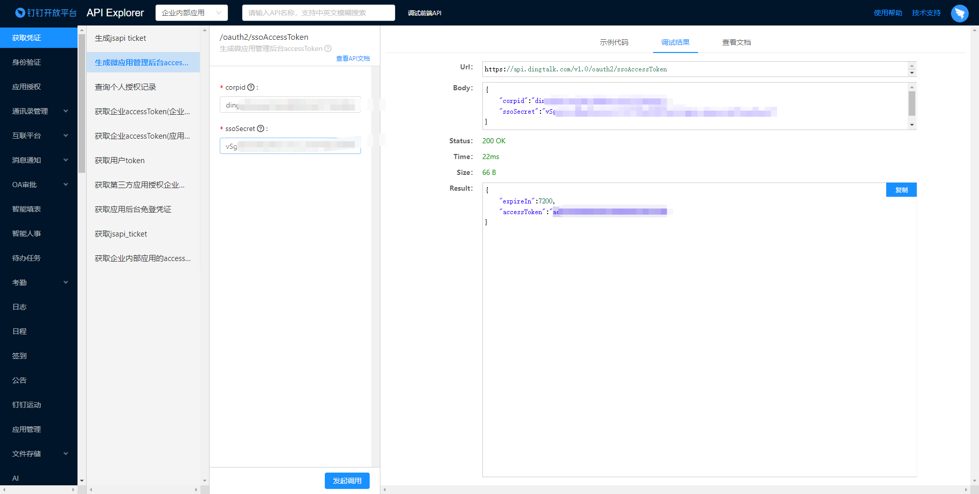The width and height of the screenshot is (979, 494).
Task: Open 应用管理 in the sidebar
Action: pyautogui.click(x=39, y=429)
